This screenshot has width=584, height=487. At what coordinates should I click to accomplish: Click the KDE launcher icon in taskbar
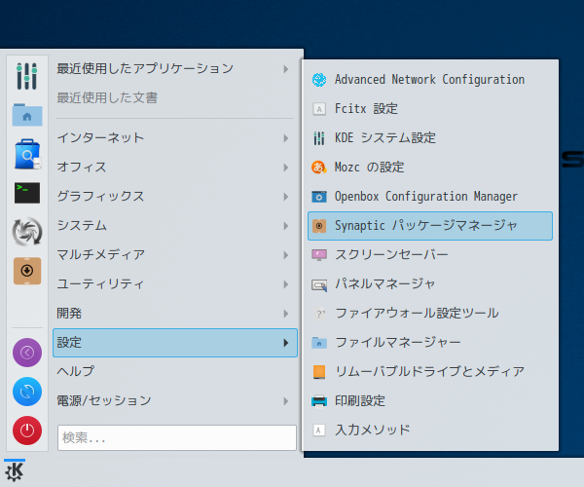coord(15,471)
